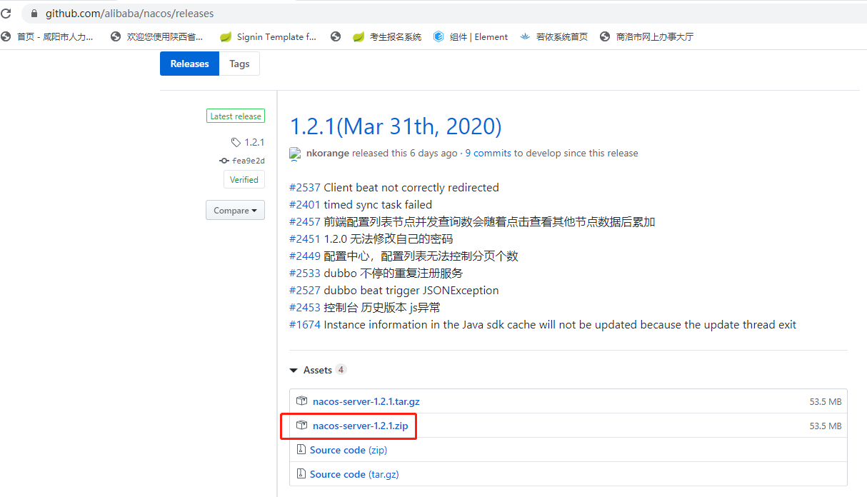Click the Latest release badge
Viewport: 867px width, 497px height.
coord(236,116)
